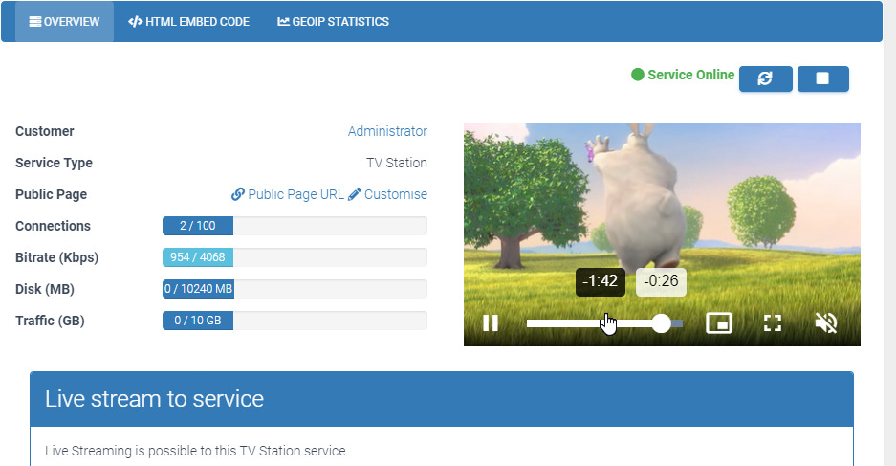Click the video seek slider handle
This screenshot has width=896, height=466.
tap(661, 323)
